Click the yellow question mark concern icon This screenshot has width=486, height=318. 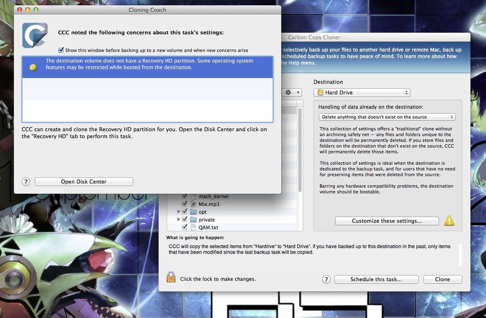tap(33, 67)
